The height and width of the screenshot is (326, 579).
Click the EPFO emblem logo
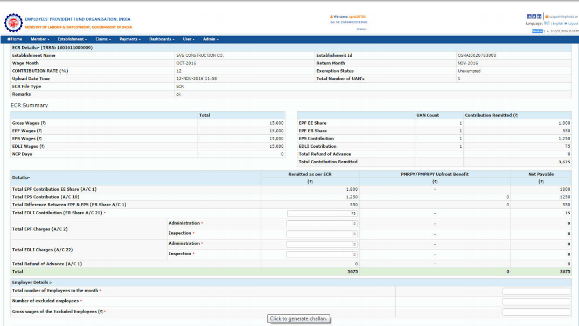[13, 23]
